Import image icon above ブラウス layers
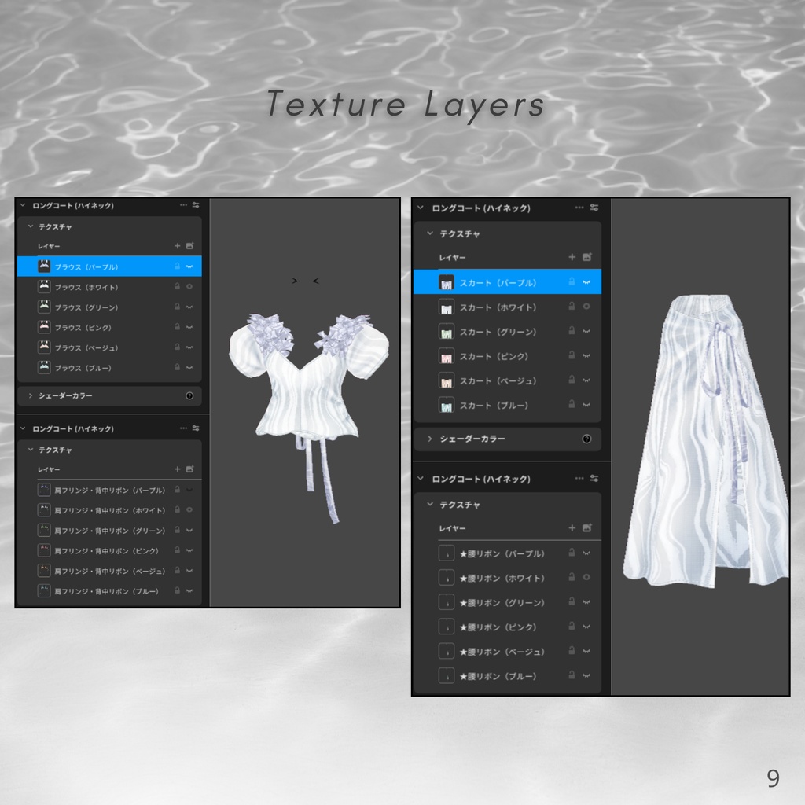805x805 pixels. point(189,246)
